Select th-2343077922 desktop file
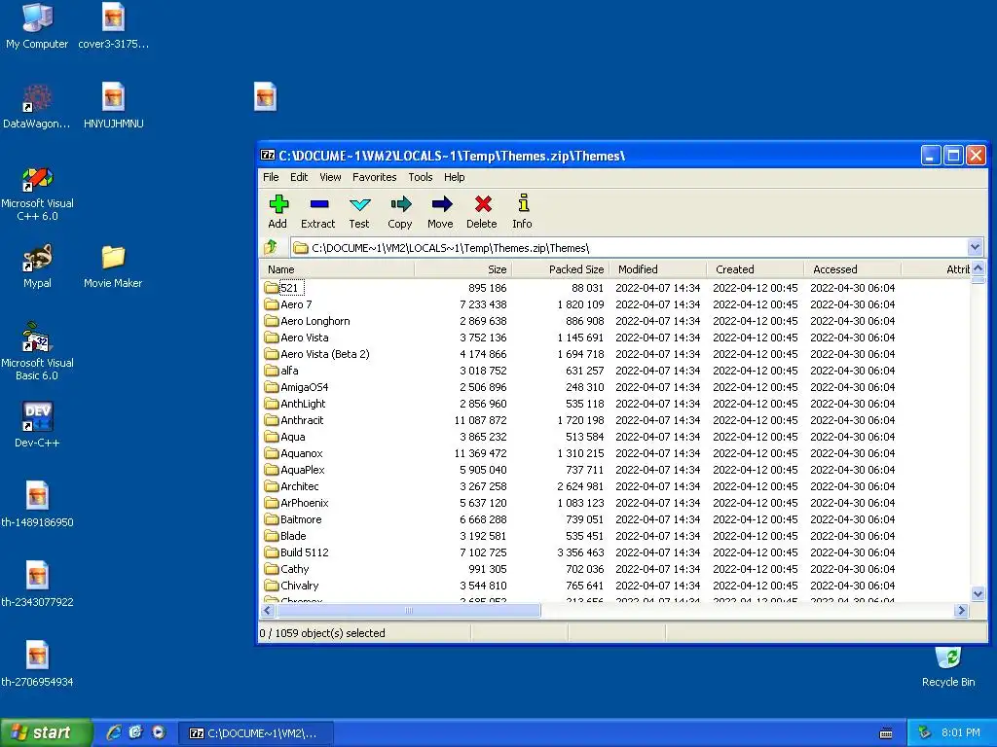This screenshot has height=747, width=997. (37, 585)
